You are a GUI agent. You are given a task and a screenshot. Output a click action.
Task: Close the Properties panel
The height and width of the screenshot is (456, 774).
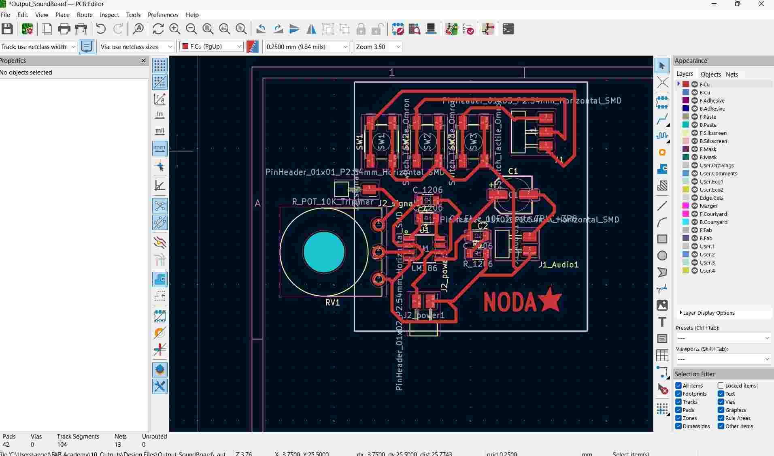pos(143,61)
